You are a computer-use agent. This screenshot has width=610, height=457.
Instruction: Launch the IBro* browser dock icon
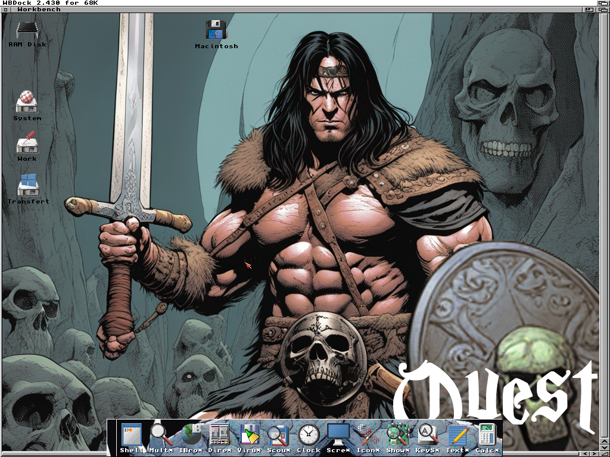[191, 438]
